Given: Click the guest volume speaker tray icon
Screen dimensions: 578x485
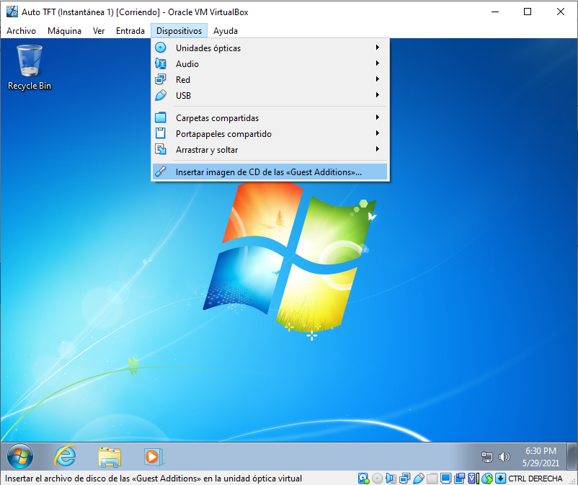Looking at the screenshot, I should [x=504, y=457].
